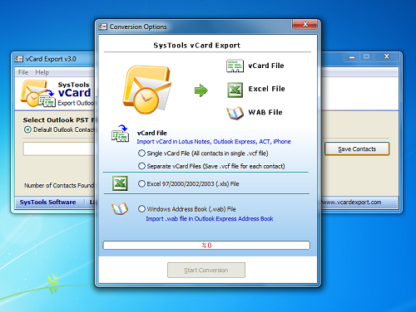Click SysTools Software in the status bar
The height and width of the screenshot is (312, 416).
[x=47, y=202]
